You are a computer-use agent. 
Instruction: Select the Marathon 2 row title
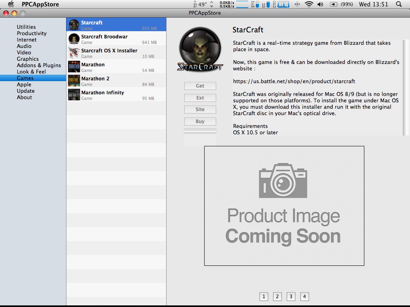(95, 79)
